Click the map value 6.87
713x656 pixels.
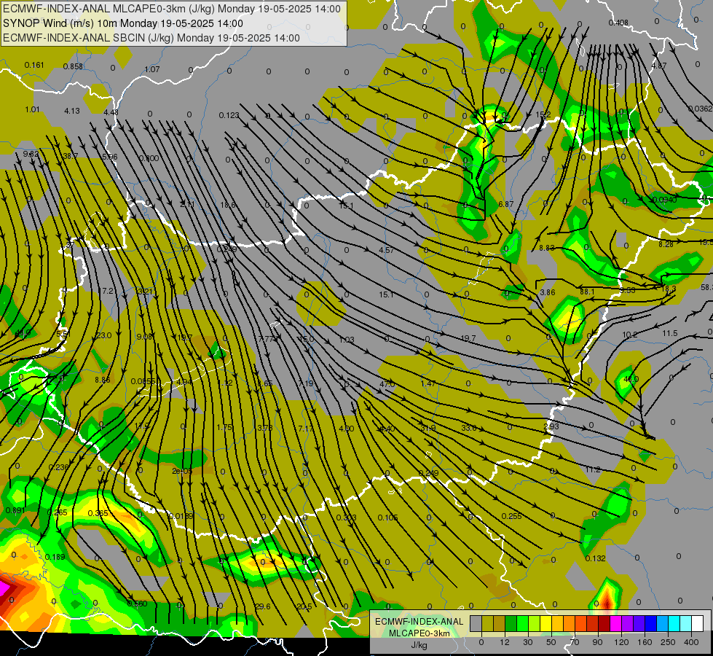pos(505,204)
